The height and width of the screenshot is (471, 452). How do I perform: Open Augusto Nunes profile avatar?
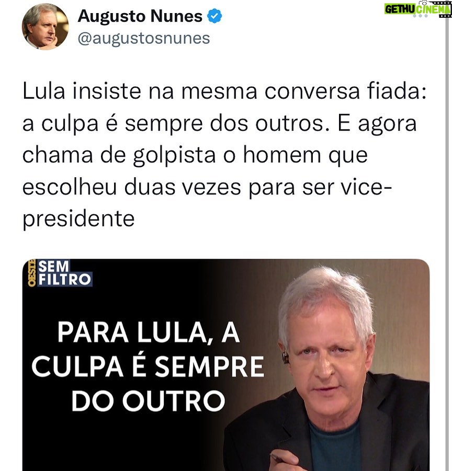[x=45, y=27]
